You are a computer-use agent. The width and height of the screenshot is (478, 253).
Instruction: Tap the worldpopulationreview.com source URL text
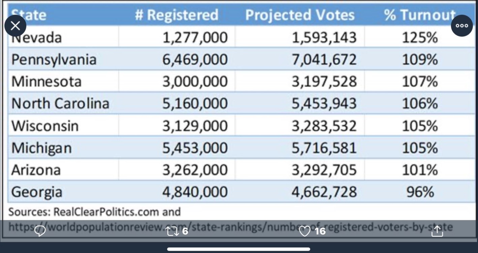[230, 227]
